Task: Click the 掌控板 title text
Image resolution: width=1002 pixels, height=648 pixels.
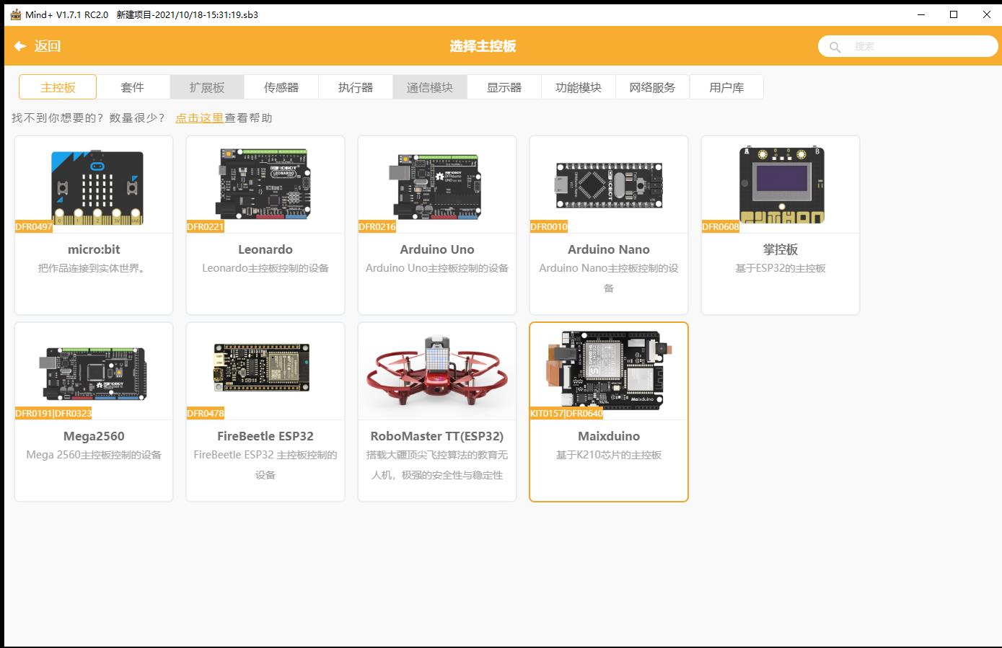Action: 781,249
